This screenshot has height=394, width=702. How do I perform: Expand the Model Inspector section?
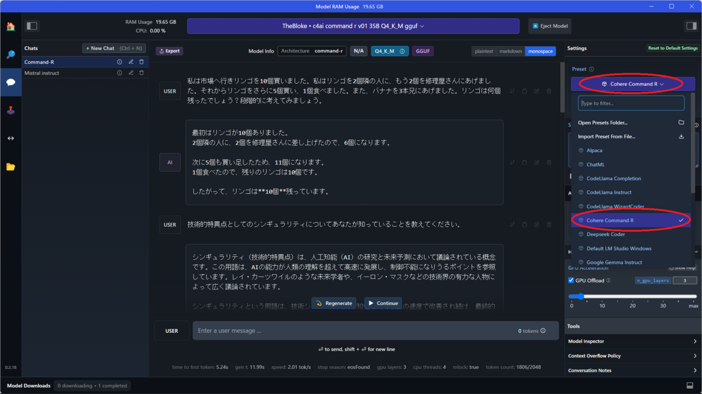(633, 341)
